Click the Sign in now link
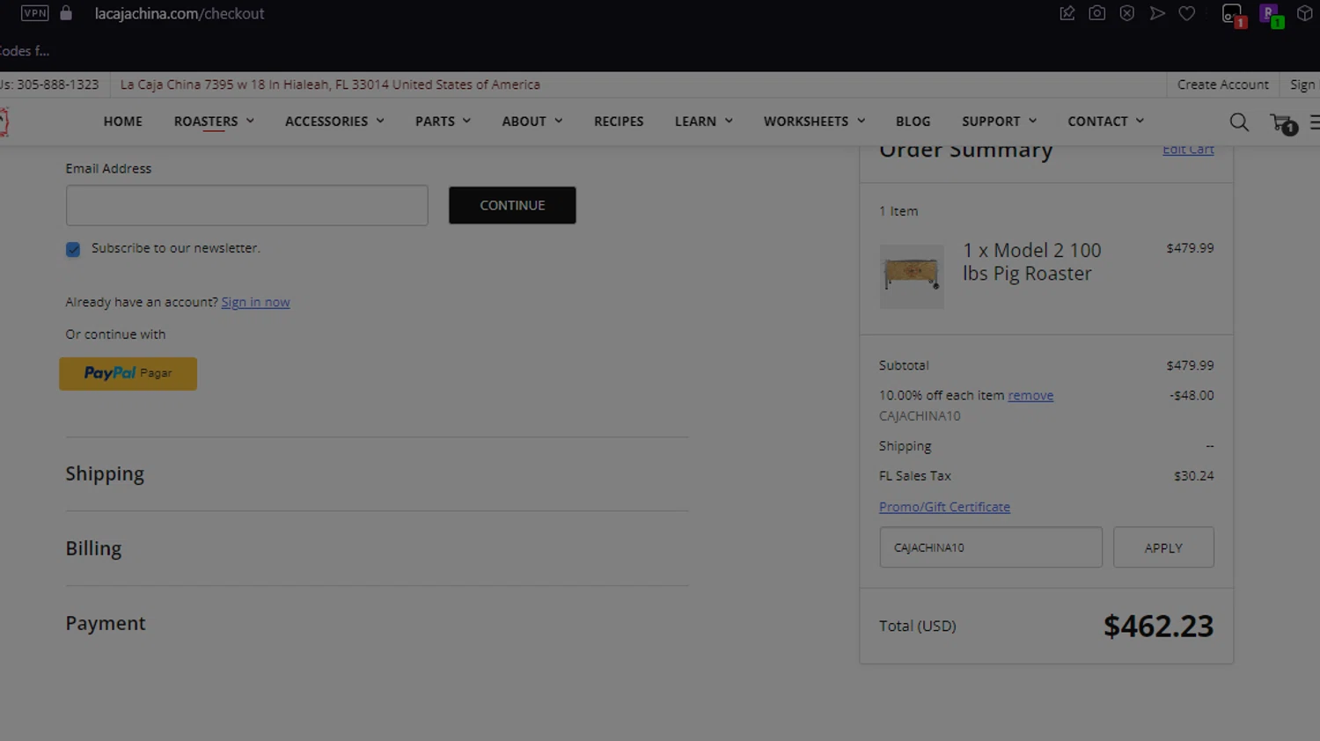This screenshot has width=1320, height=741. pyautogui.click(x=255, y=302)
